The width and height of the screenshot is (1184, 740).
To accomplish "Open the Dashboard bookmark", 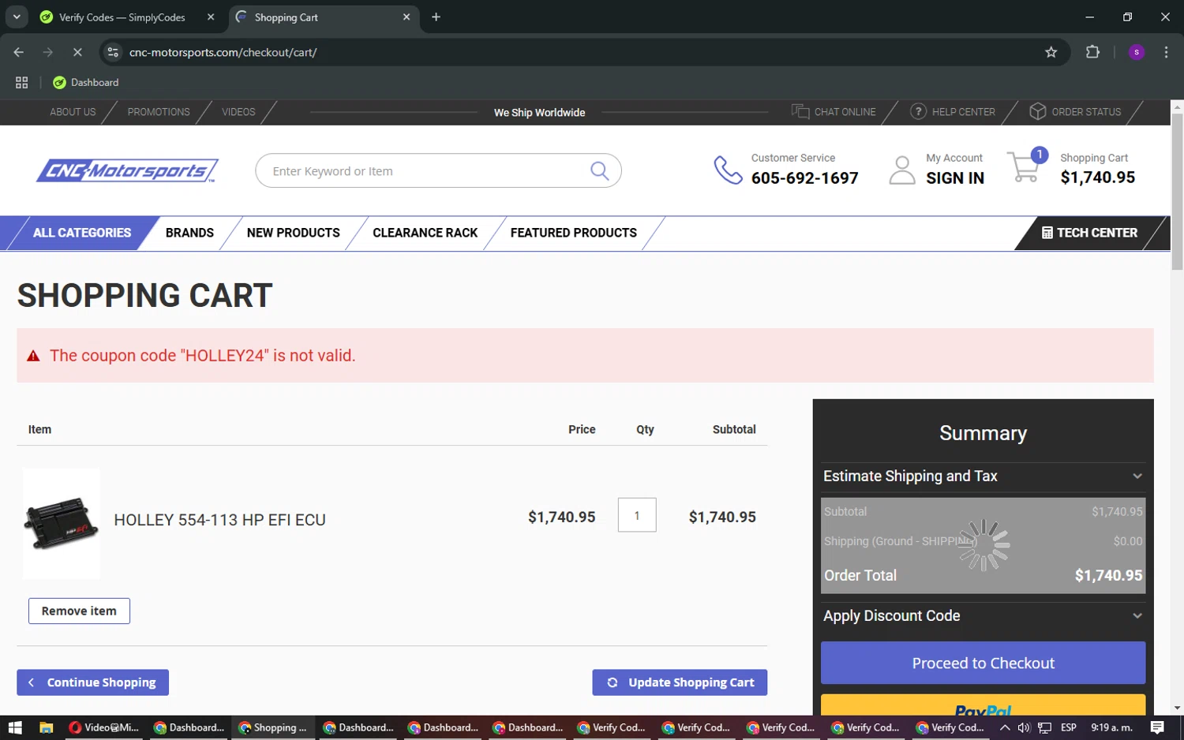I will click(x=86, y=82).
